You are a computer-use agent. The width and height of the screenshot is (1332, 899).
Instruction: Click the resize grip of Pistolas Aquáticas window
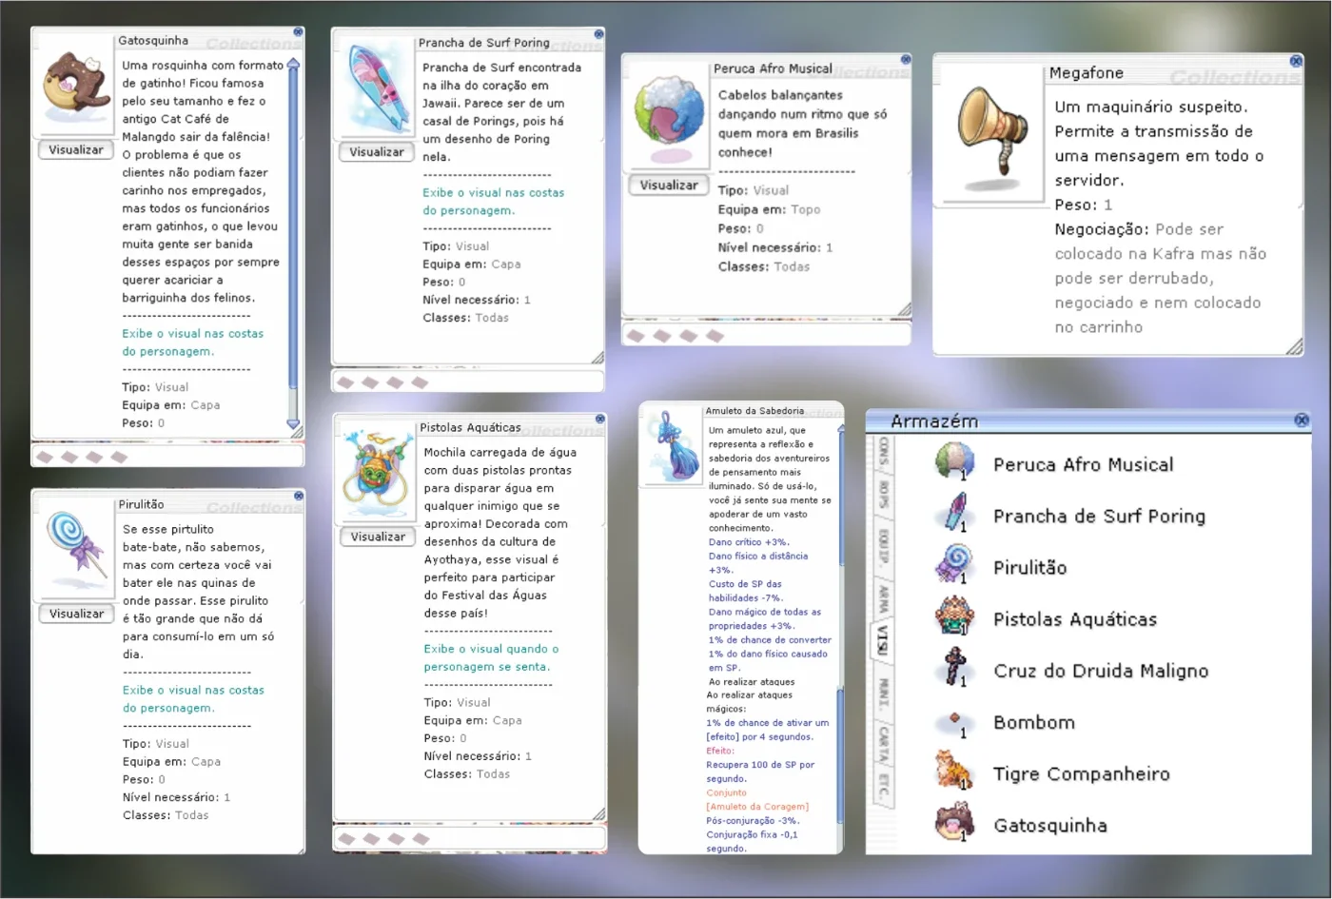(x=598, y=814)
